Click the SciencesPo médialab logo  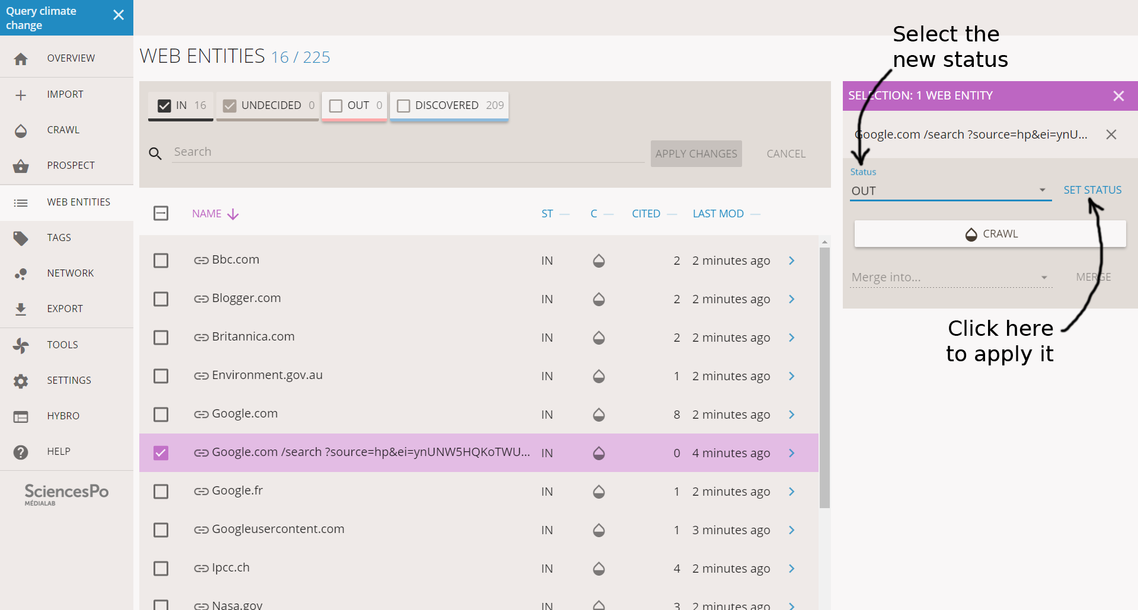66,495
